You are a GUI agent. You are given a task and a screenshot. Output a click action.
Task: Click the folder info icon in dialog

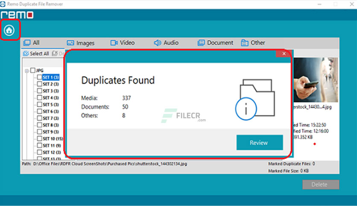point(255,99)
